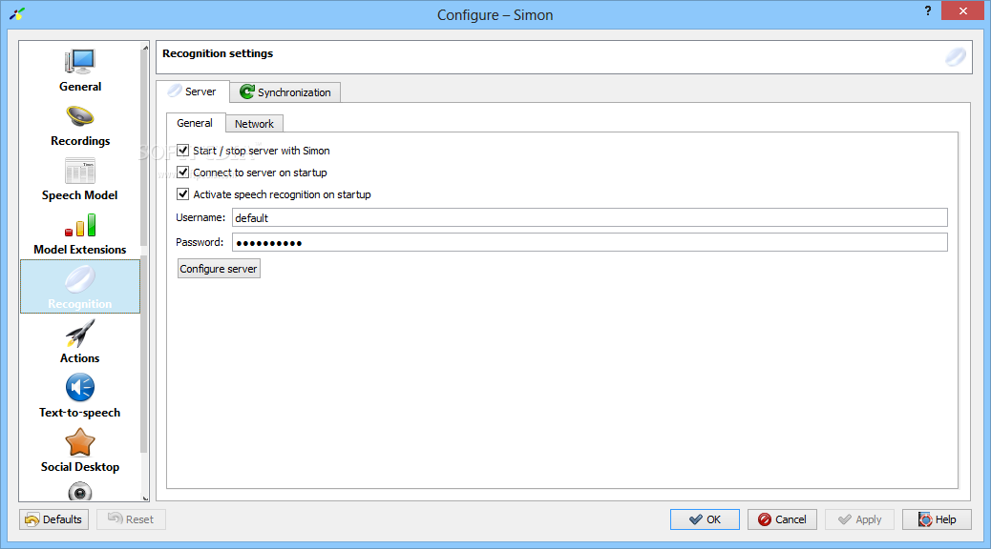The image size is (991, 549).
Task: Toggle Connect to server on startup checkbox
Action: pos(183,173)
